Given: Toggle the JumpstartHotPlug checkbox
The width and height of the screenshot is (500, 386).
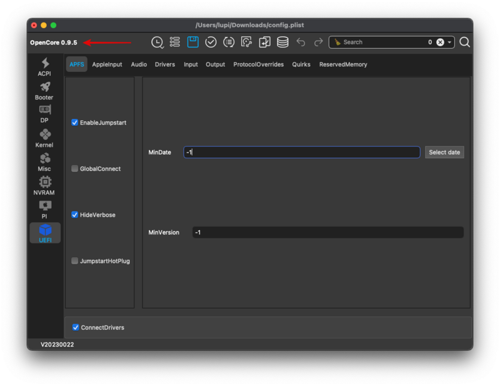Looking at the screenshot, I should (x=75, y=261).
